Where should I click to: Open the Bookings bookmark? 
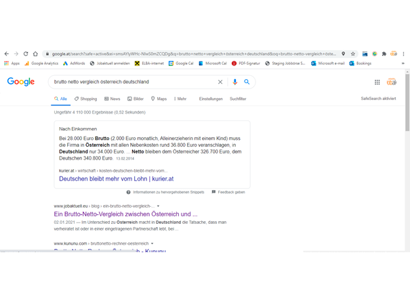(361, 64)
